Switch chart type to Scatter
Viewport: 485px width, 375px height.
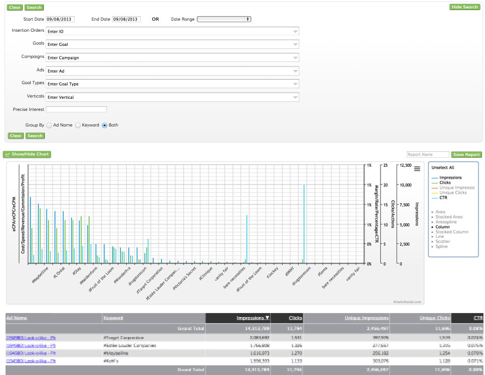pyautogui.click(x=443, y=241)
